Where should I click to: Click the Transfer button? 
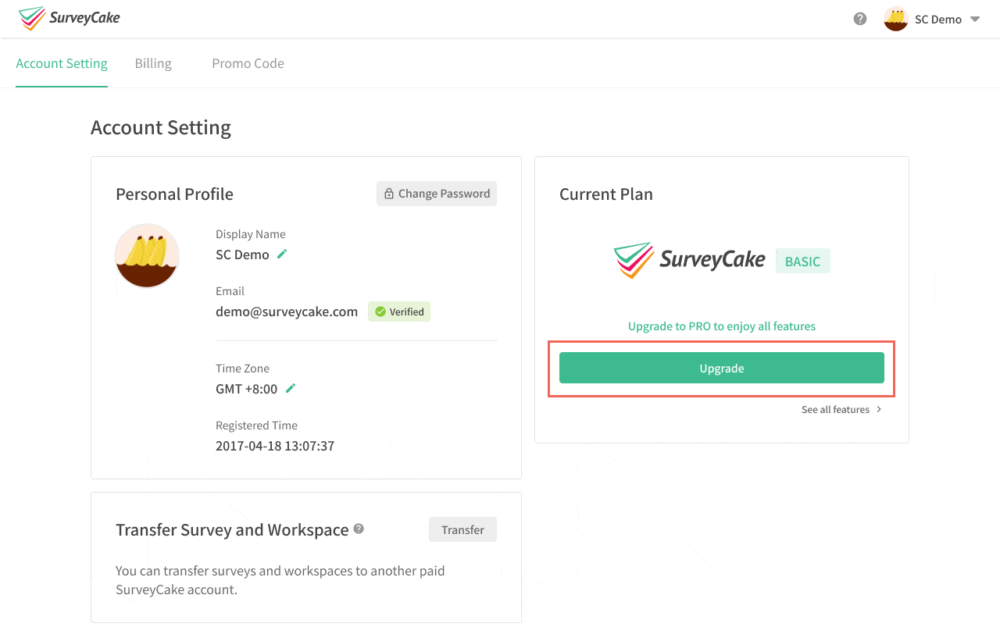tap(462, 529)
